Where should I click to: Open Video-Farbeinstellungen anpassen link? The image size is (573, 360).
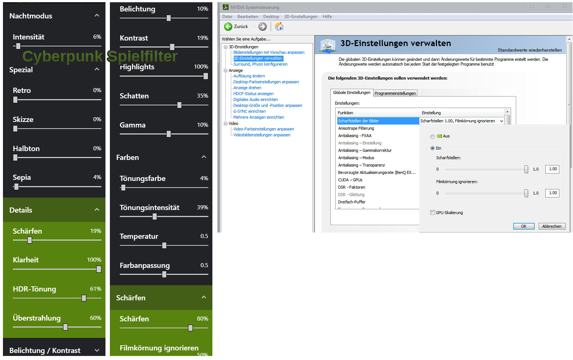(264, 129)
